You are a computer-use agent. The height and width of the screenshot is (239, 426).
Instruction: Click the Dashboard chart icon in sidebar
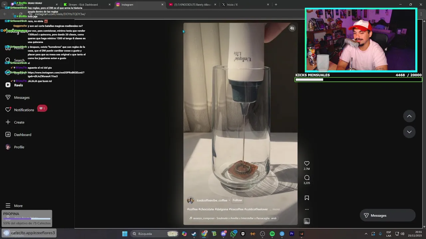(x=8, y=134)
